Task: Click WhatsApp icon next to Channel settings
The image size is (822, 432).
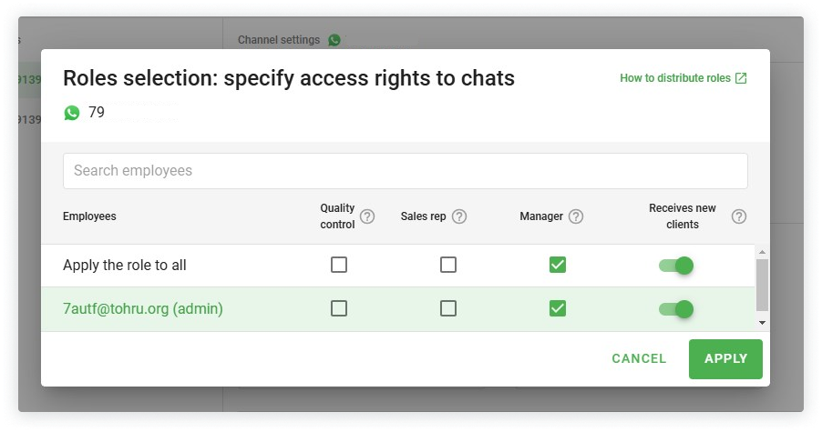Action: (x=334, y=40)
